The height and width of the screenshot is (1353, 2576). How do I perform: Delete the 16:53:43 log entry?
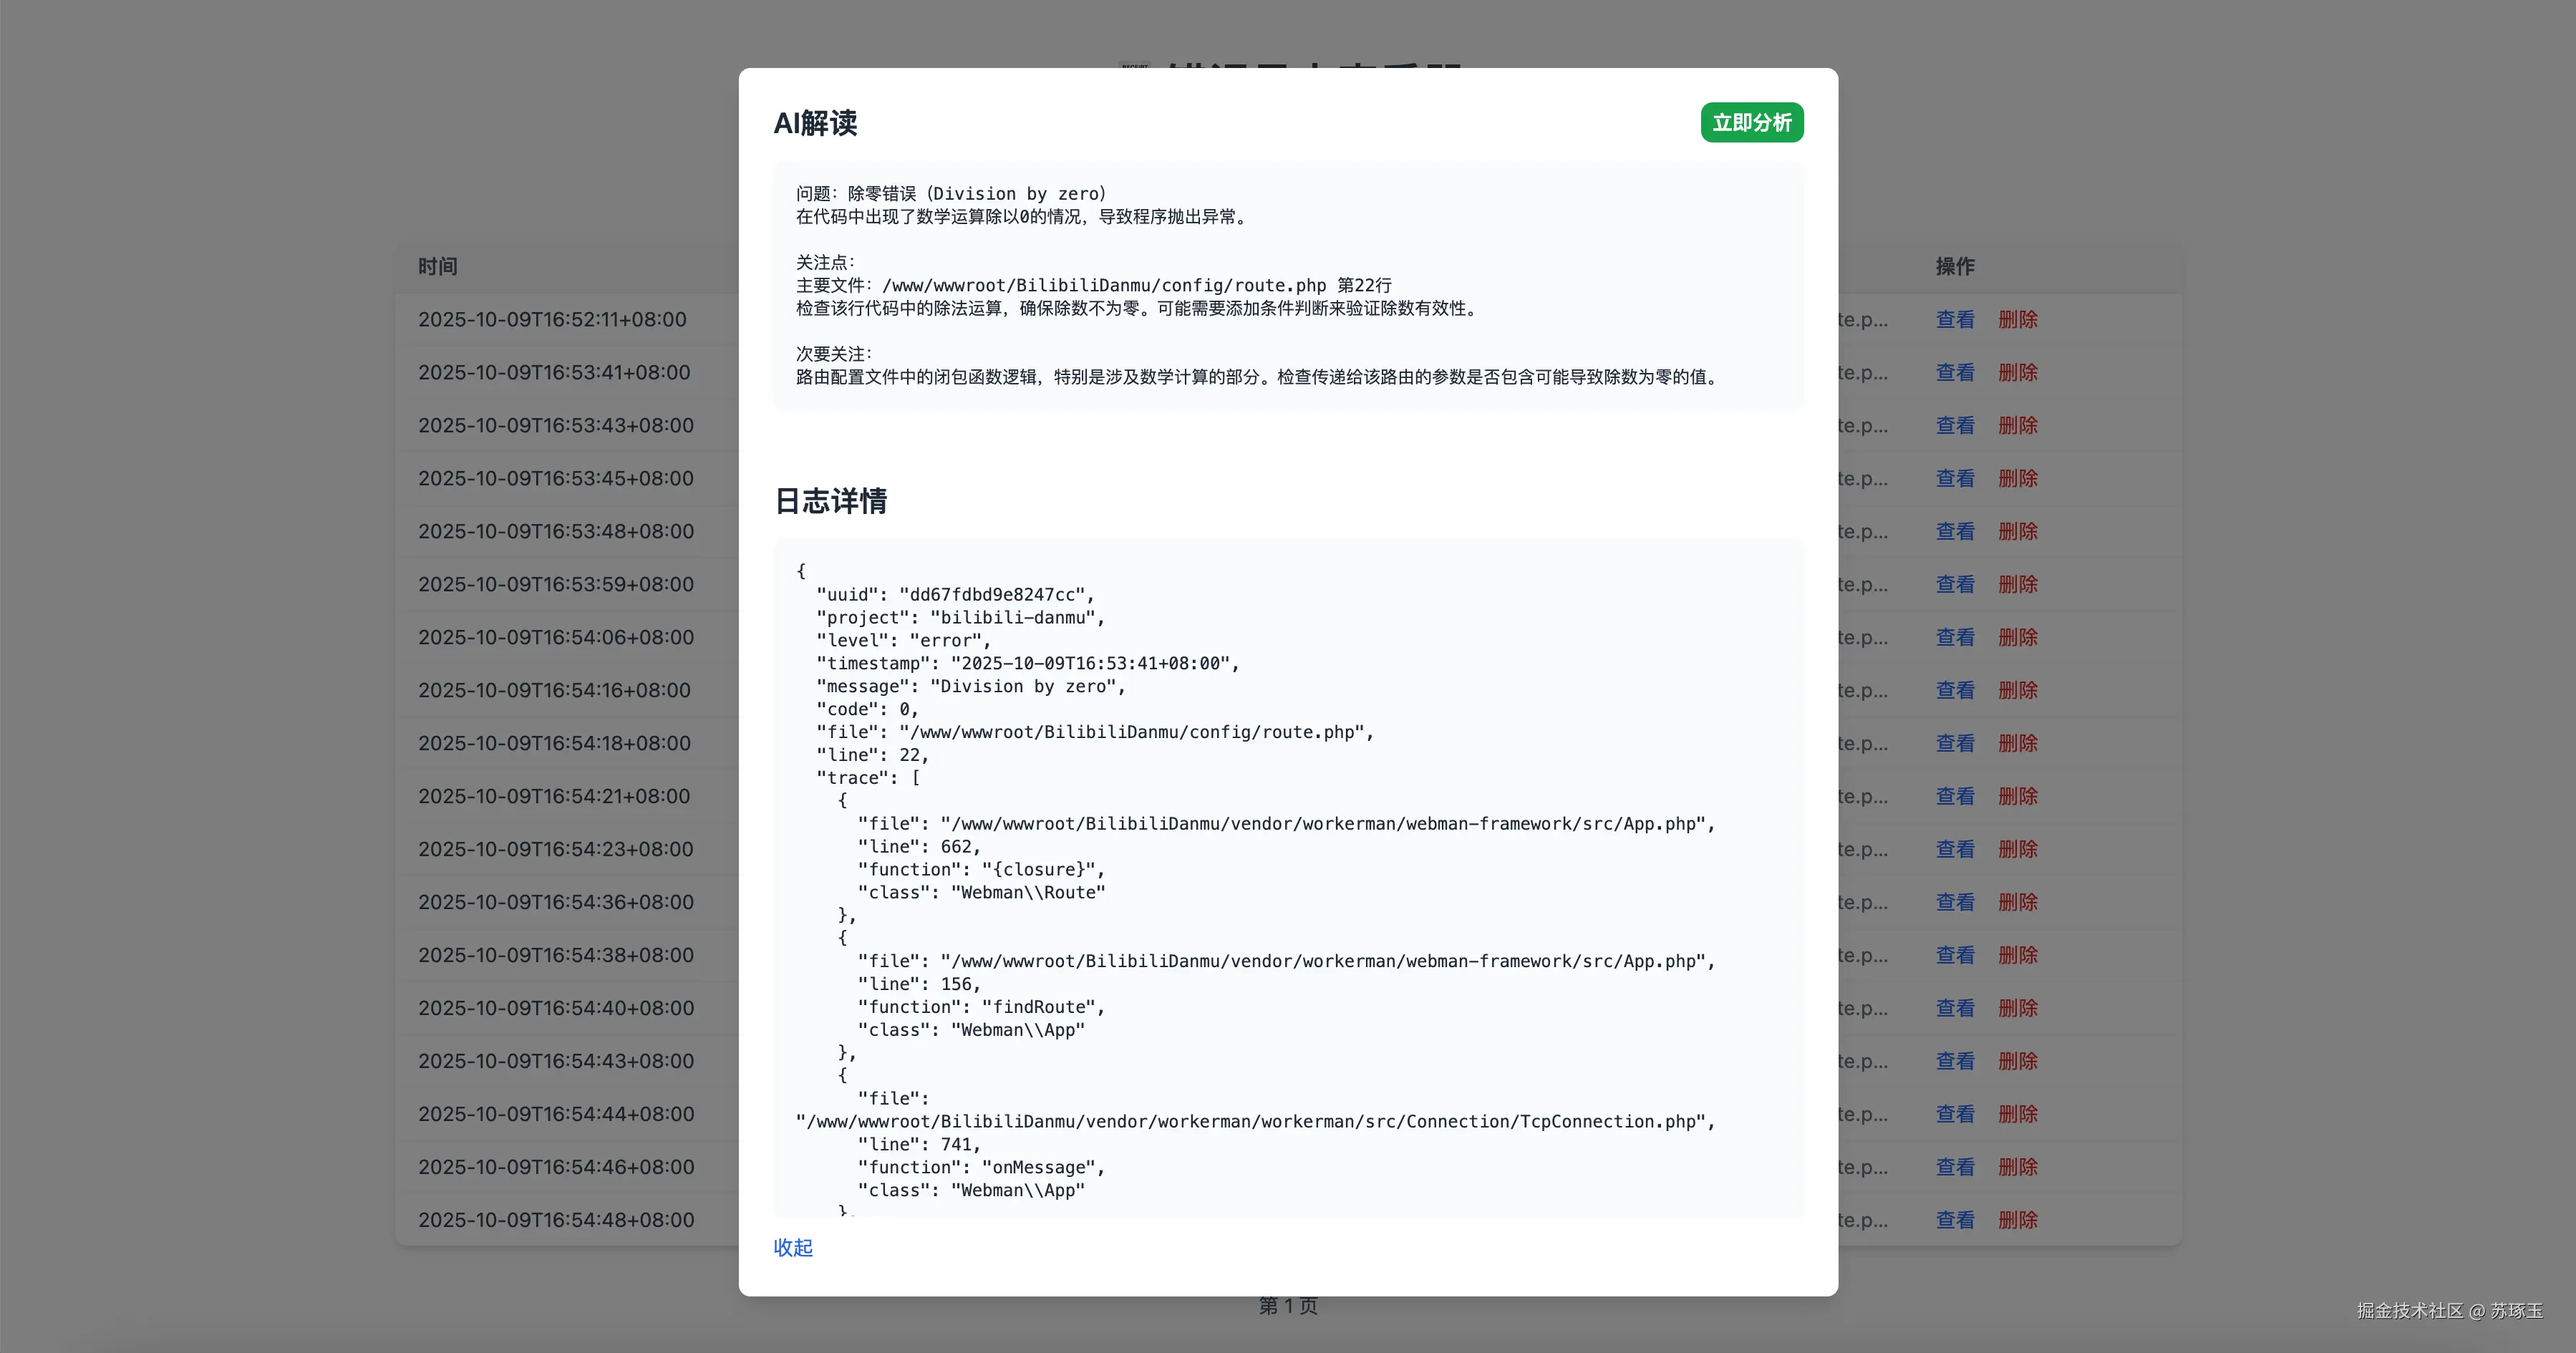(x=2017, y=426)
